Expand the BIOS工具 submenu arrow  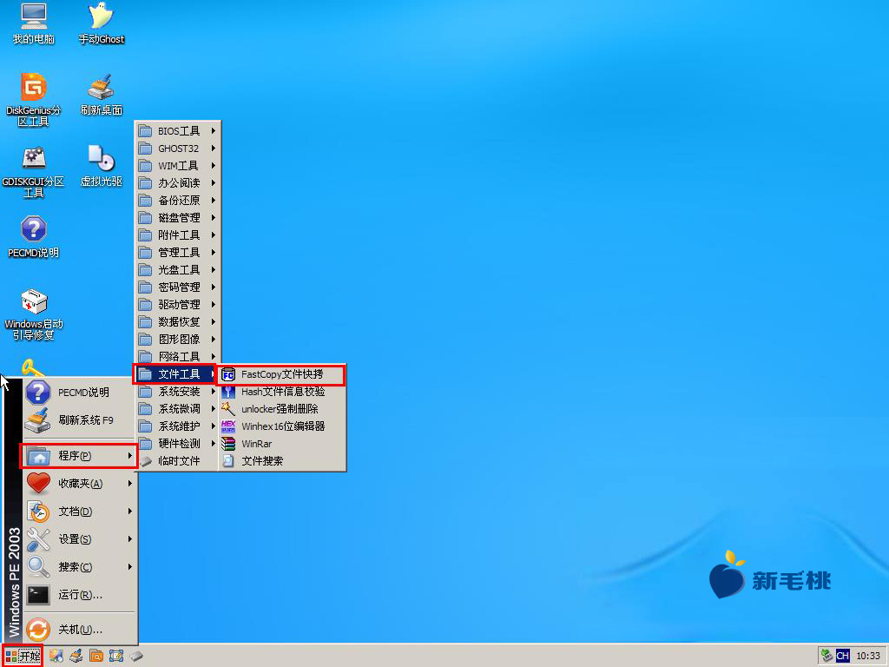point(214,131)
